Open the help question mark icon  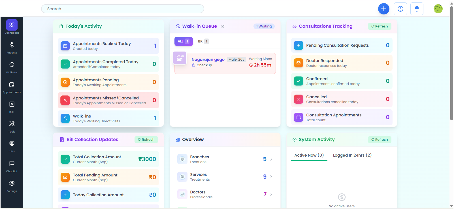pos(400,9)
